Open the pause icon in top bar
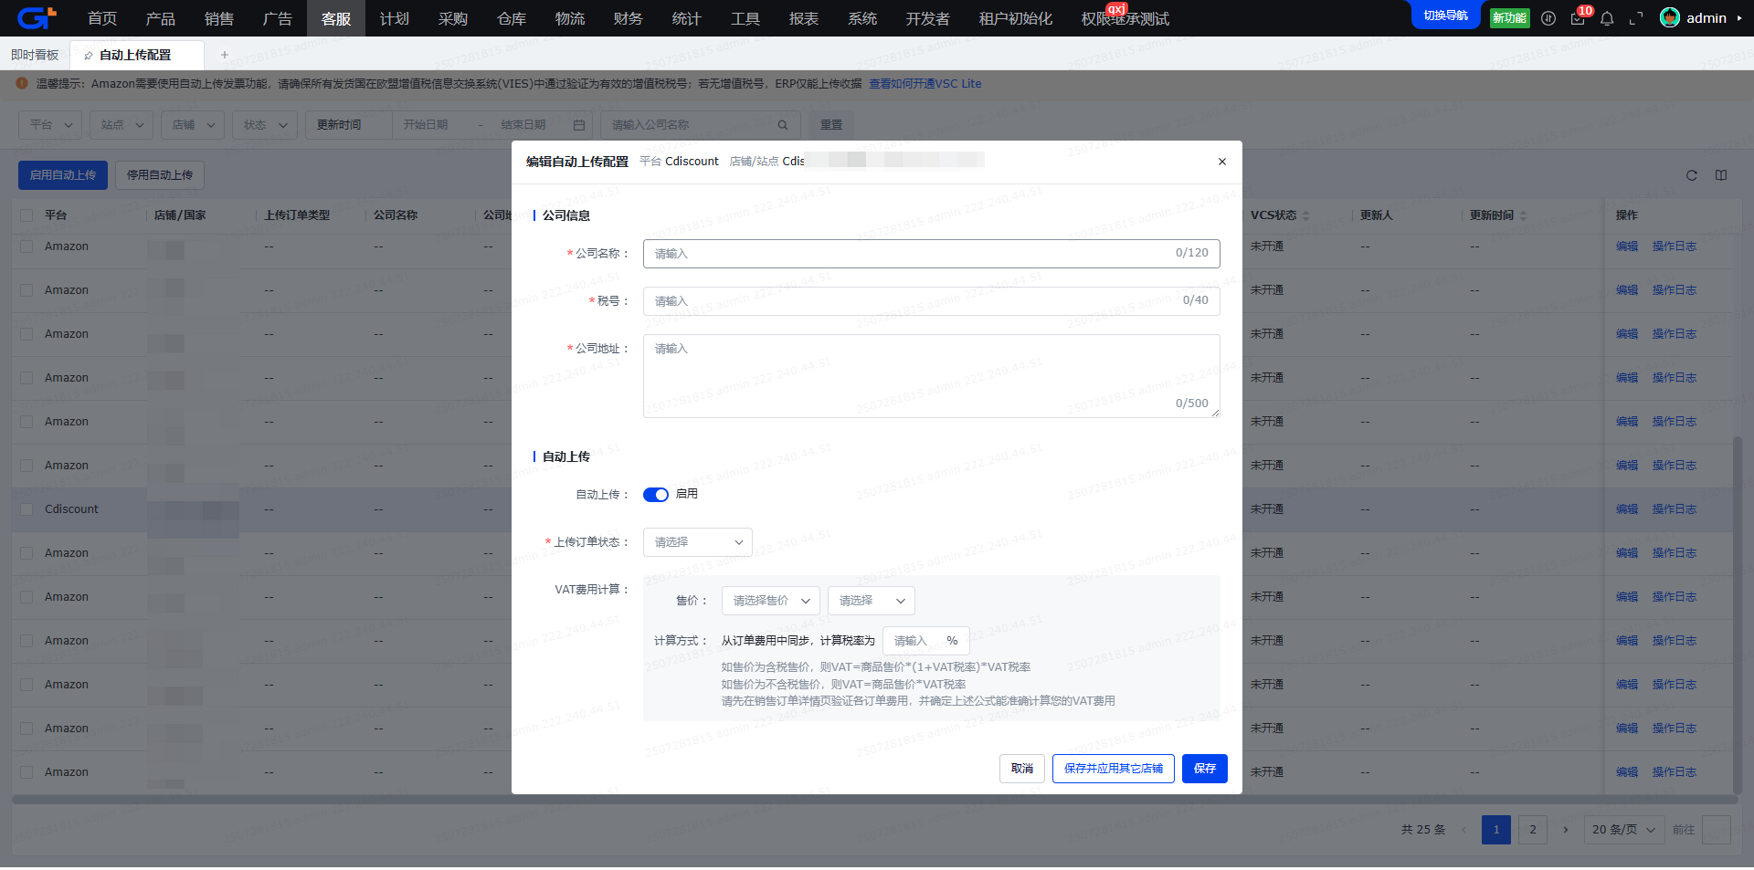 click(x=1548, y=18)
